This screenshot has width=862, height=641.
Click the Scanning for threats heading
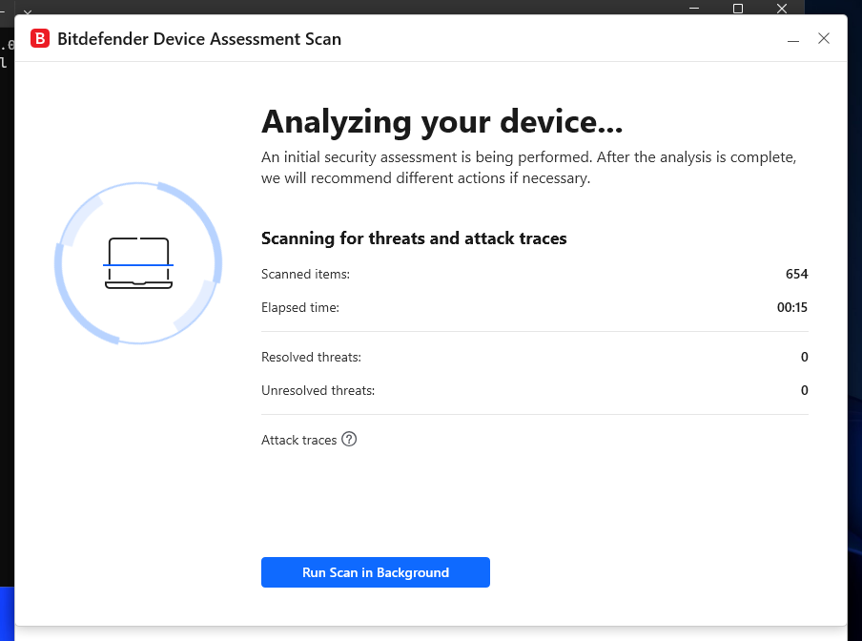414,238
